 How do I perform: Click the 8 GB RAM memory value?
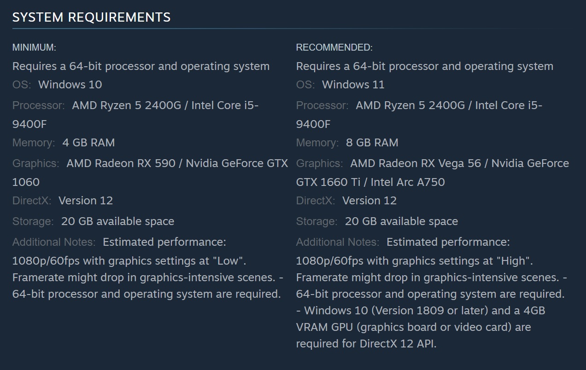pos(372,143)
